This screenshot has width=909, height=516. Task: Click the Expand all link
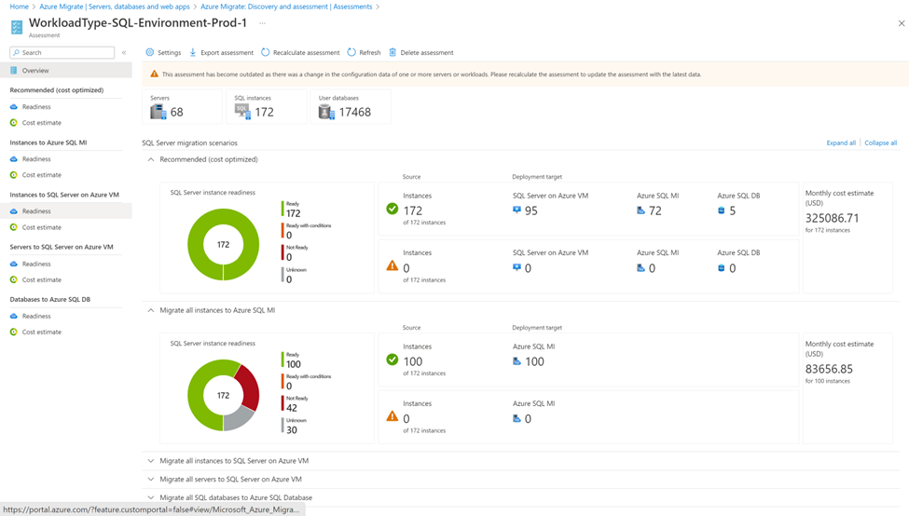pos(841,143)
